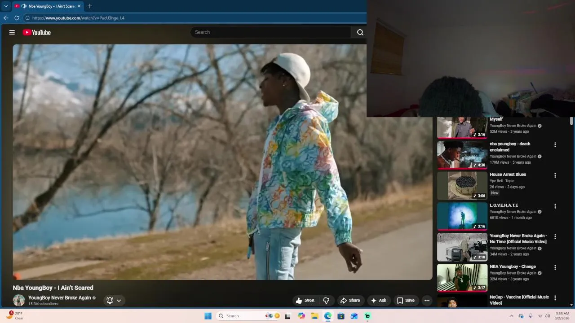Open Outlook from the taskbar
The image size is (575, 323).
tap(354, 316)
